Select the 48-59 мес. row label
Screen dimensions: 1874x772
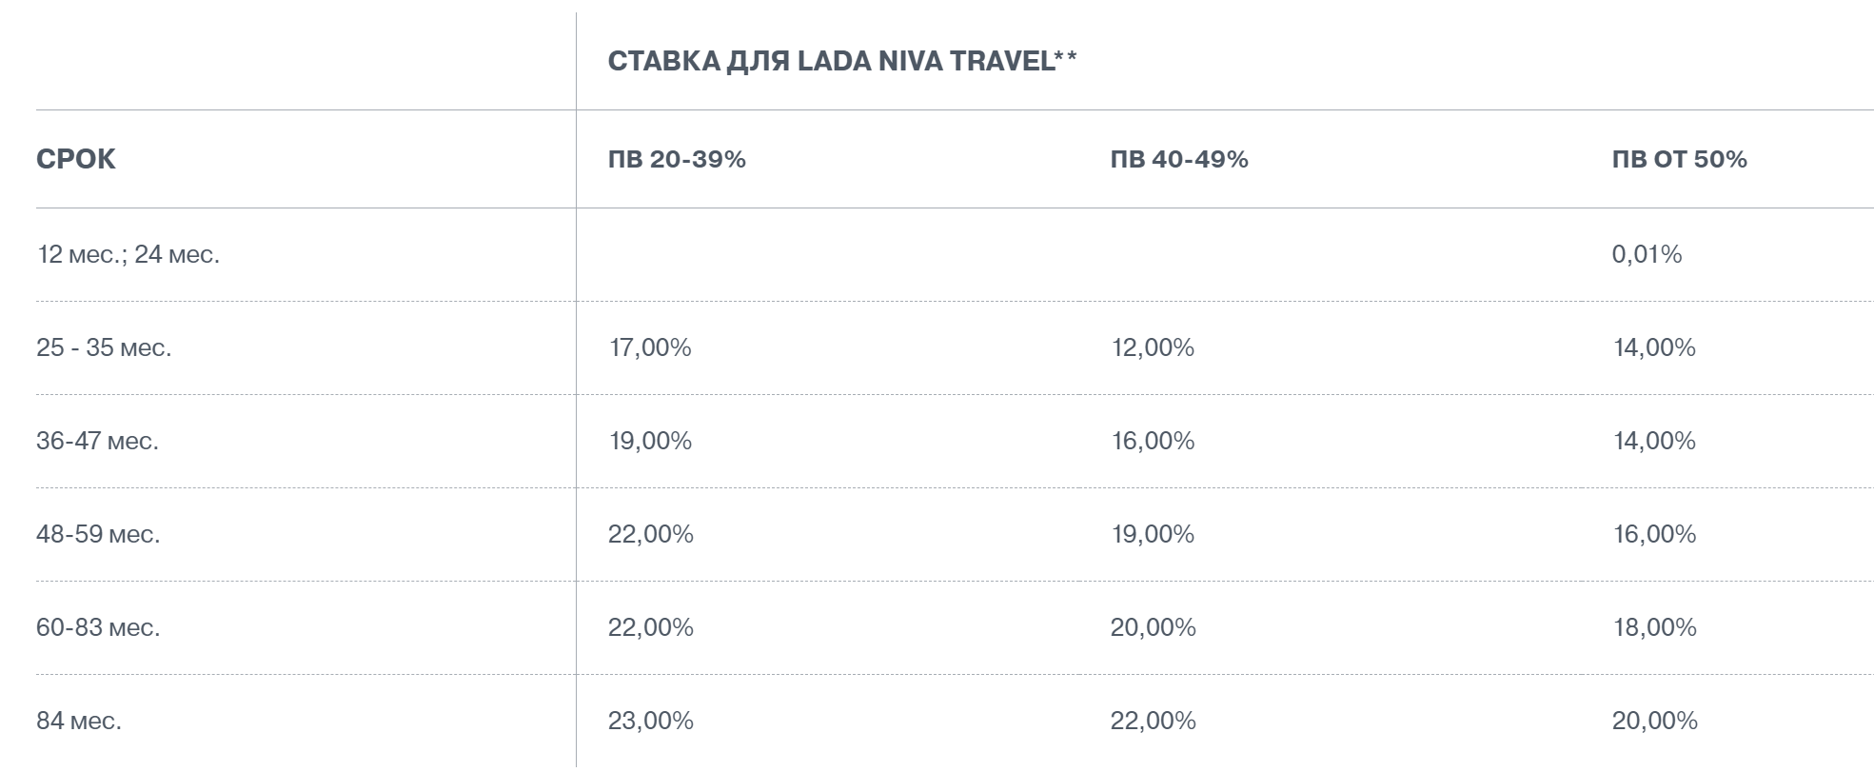tap(98, 534)
